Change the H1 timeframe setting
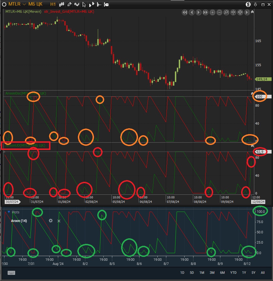 [53, 4]
